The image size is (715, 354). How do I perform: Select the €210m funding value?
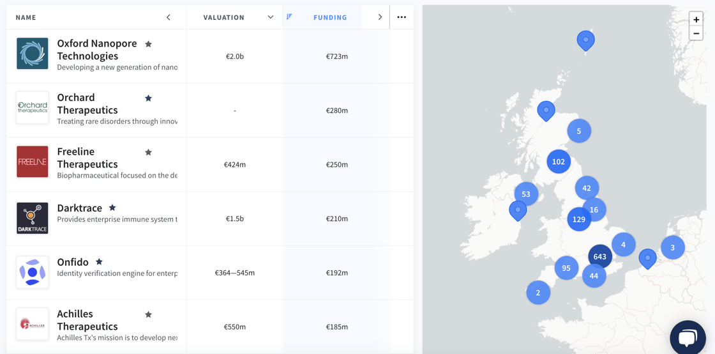click(337, 219)
